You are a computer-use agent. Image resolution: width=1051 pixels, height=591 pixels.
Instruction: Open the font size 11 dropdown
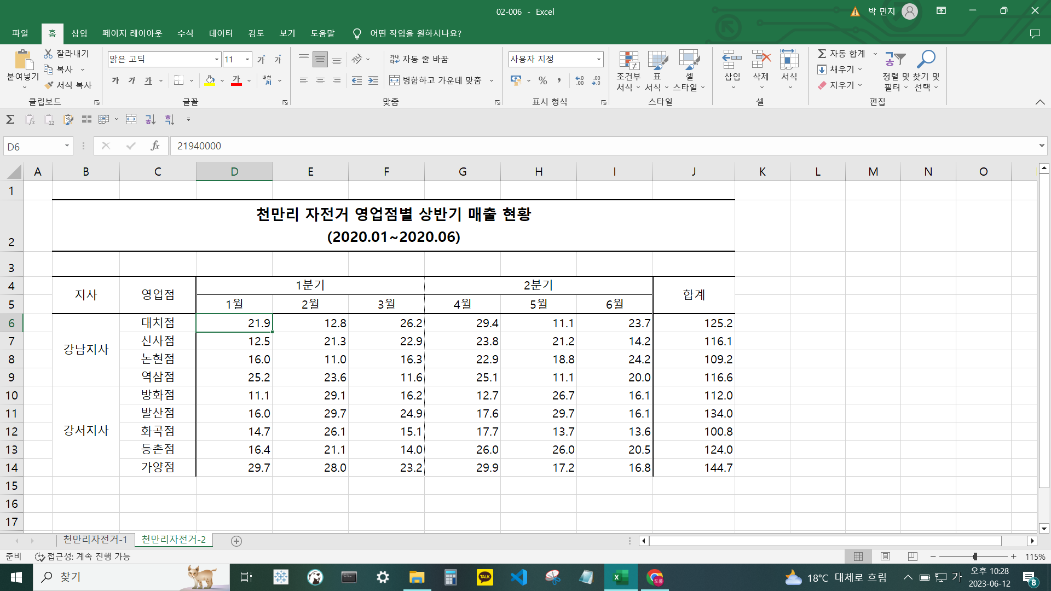coord(247,59)
